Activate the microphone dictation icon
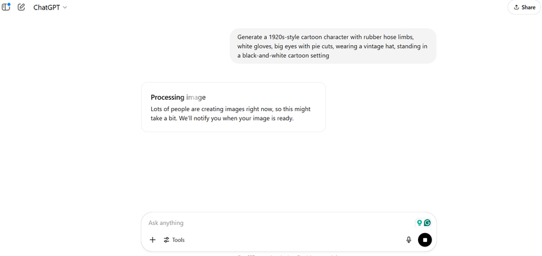 pyautogui.click(x=409, y=239)
